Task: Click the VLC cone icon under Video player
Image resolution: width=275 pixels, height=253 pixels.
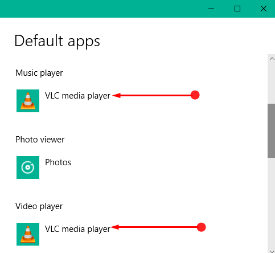Action: click(28, 234)
